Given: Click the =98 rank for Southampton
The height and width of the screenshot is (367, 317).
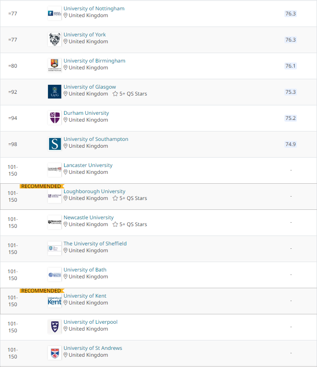Looking at the screenshot, I should 13,144.
